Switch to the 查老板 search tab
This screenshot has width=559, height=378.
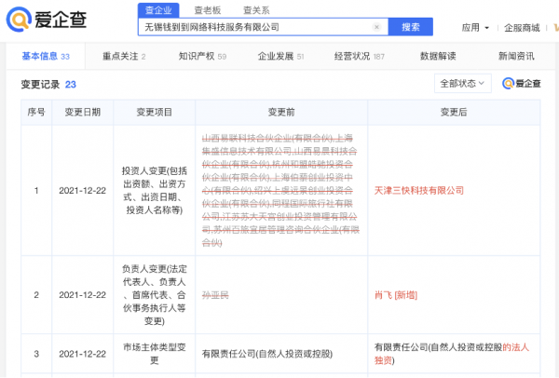pyautogui.click(x=205, y=9)
